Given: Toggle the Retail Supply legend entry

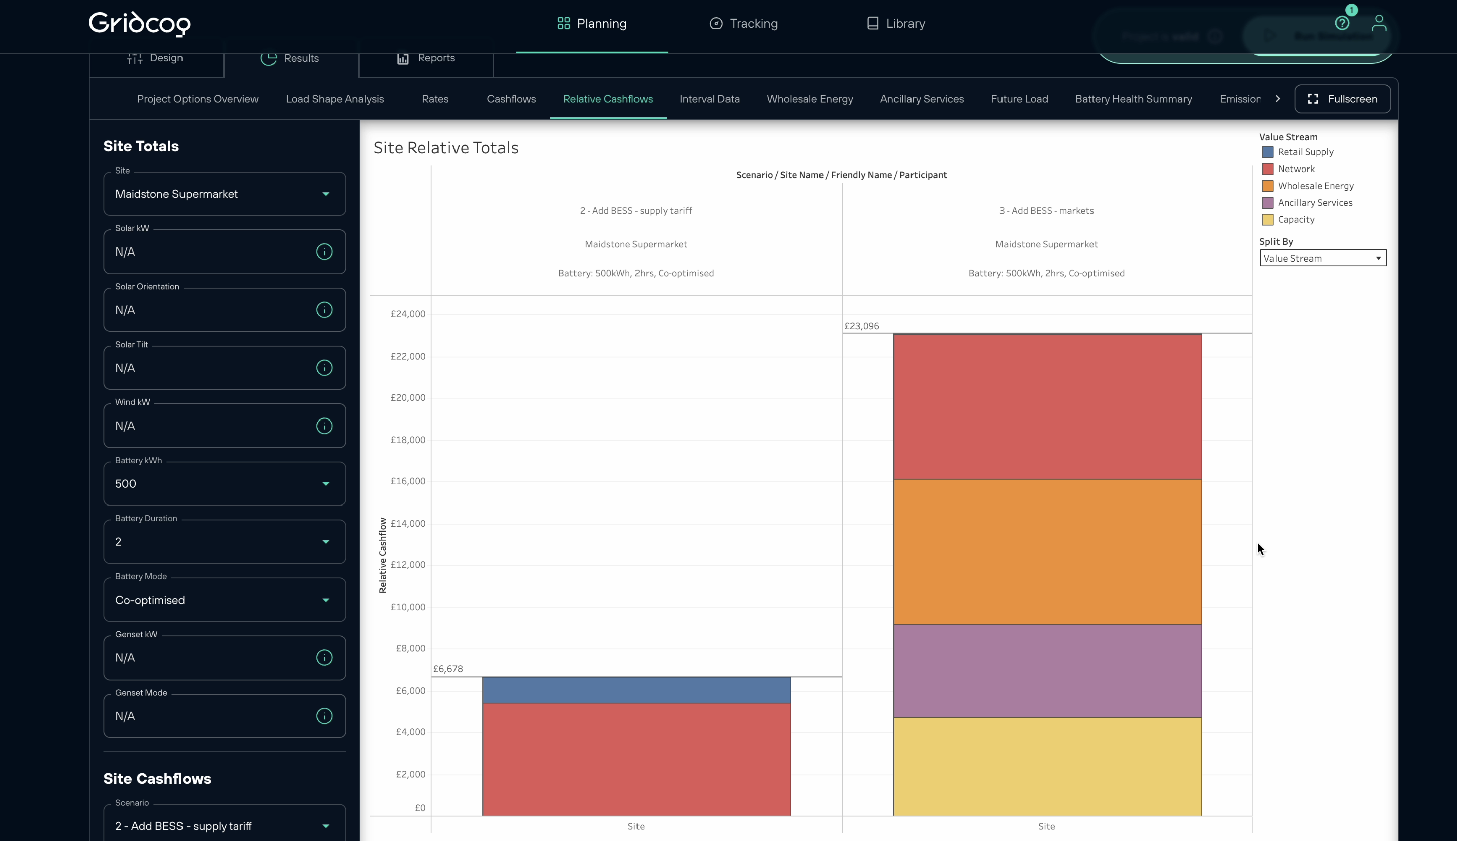Looking at the screenshot, I should [1305, 152].
